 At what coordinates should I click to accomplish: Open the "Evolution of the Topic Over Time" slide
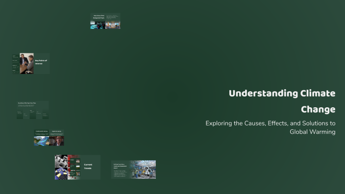coord(33,110)
